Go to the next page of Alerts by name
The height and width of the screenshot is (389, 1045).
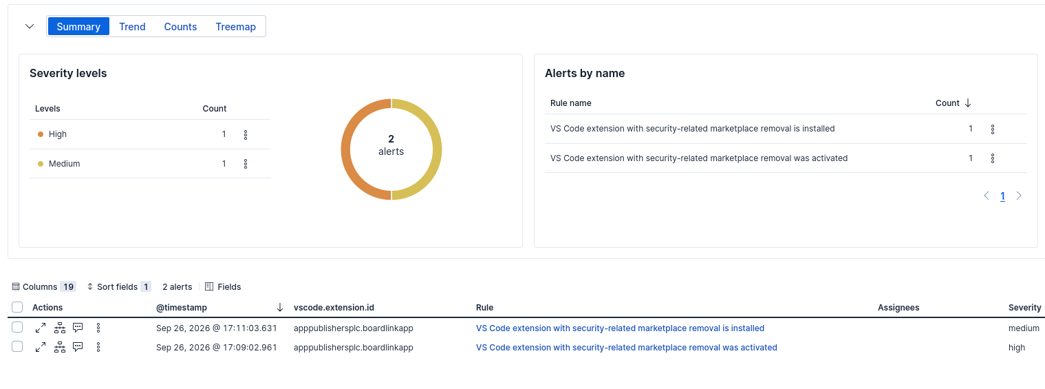click(1019, 196)
